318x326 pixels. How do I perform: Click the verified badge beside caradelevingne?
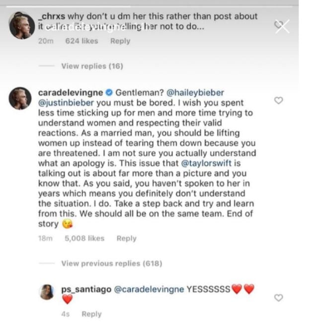(x=110, y=92)
